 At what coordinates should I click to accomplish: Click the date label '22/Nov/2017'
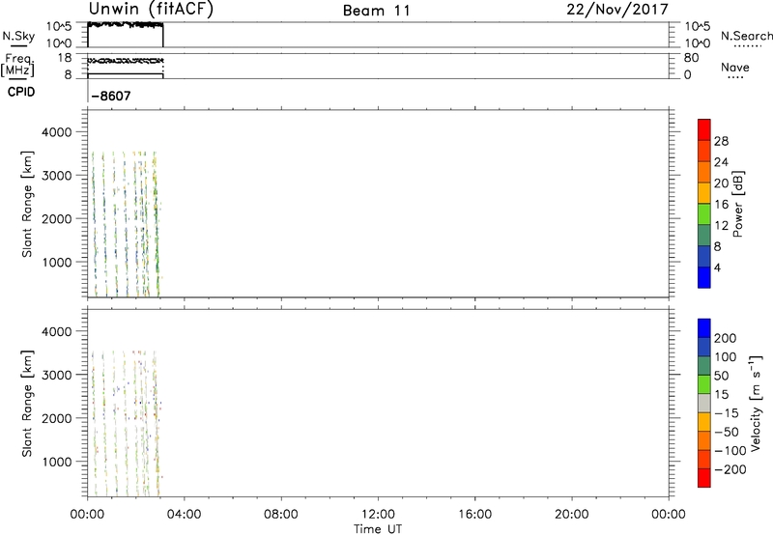(x=617, y=10)
